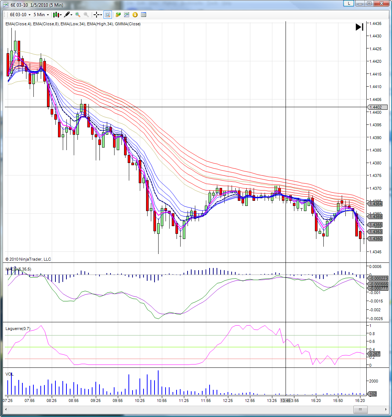Expand the drawing tools dropdown arrow
The image size is (392, 417).
tap(72, 15)
